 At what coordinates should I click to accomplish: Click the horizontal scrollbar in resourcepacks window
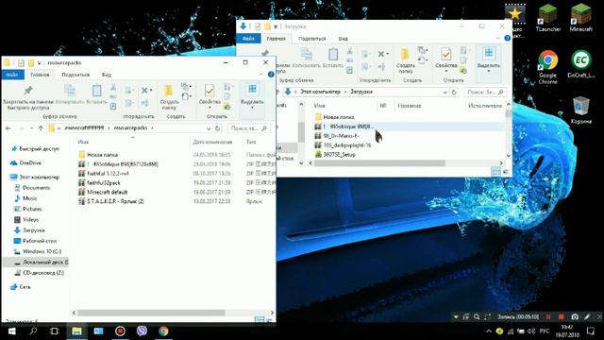[151, 313]
